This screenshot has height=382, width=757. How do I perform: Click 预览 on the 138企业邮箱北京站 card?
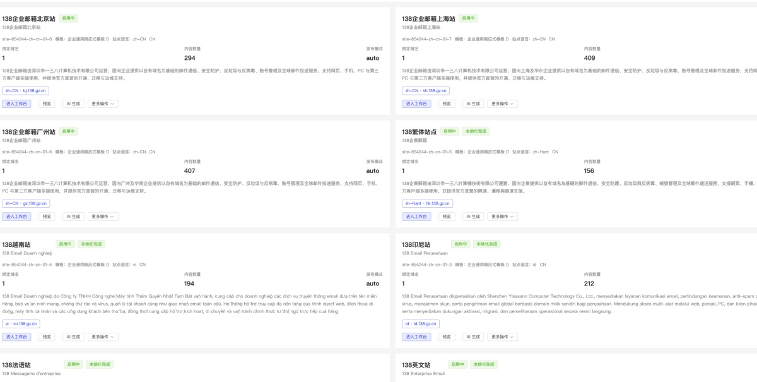[x=47, y=104]
